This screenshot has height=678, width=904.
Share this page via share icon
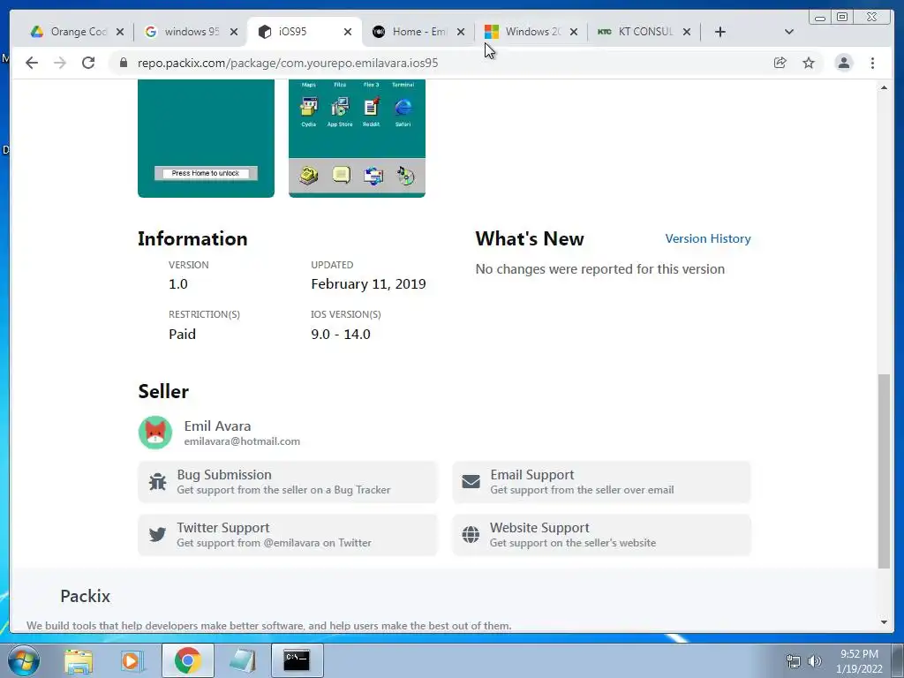click(x=780, y=63)
